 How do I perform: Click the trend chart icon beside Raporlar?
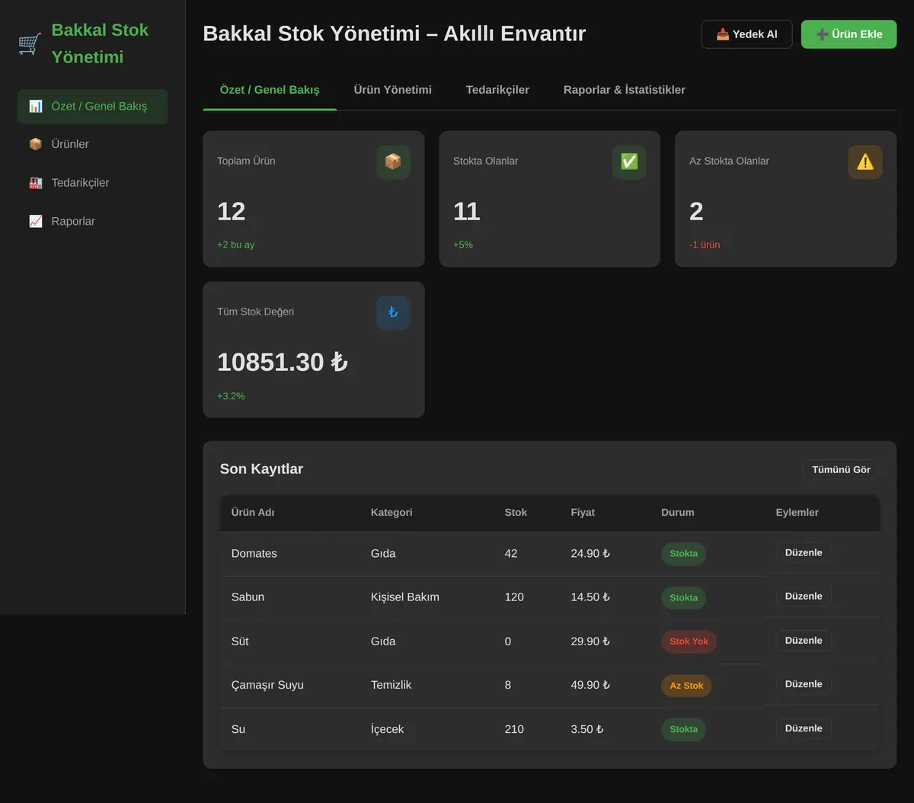(x=36, y=221)
